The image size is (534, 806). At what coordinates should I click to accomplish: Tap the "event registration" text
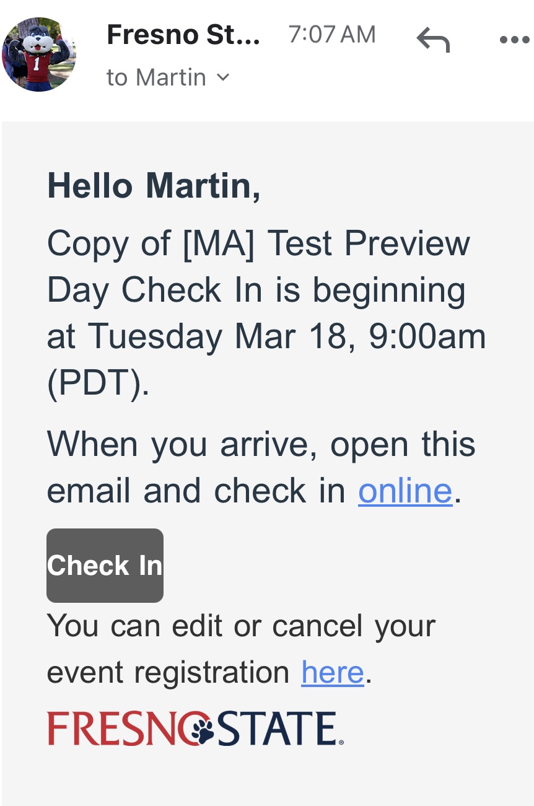[168, 672]
